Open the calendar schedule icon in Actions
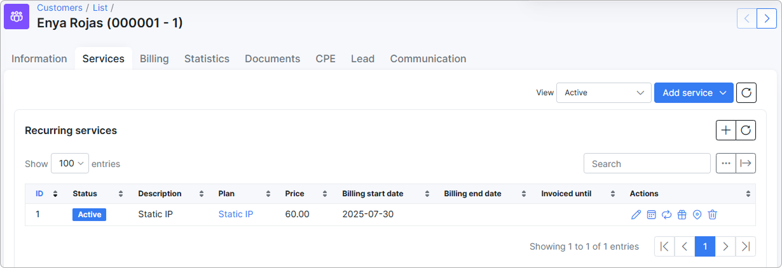Viewport: 782px width, 268px height. (x=651, y=215)
